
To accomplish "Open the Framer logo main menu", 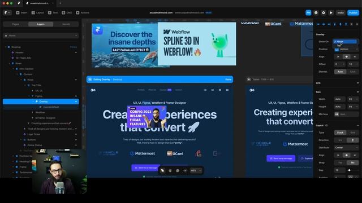I will (7, 12).
